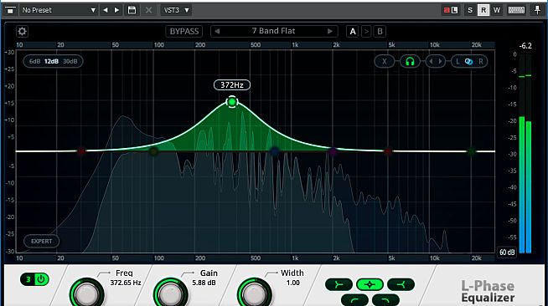Click the 5.88 dB gain value

[204, 283]
